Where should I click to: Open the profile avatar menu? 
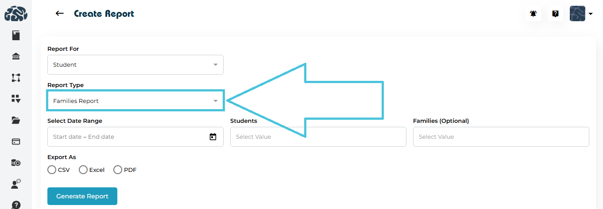(581, 14)
